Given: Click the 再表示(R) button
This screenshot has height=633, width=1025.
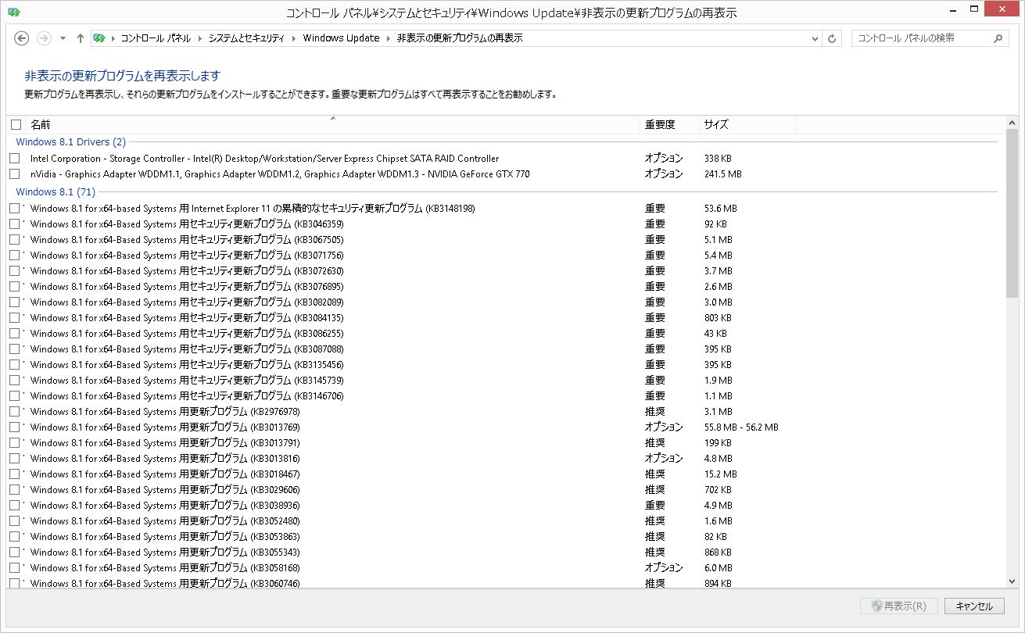Looking at the screenshot, I should point(899,606).
